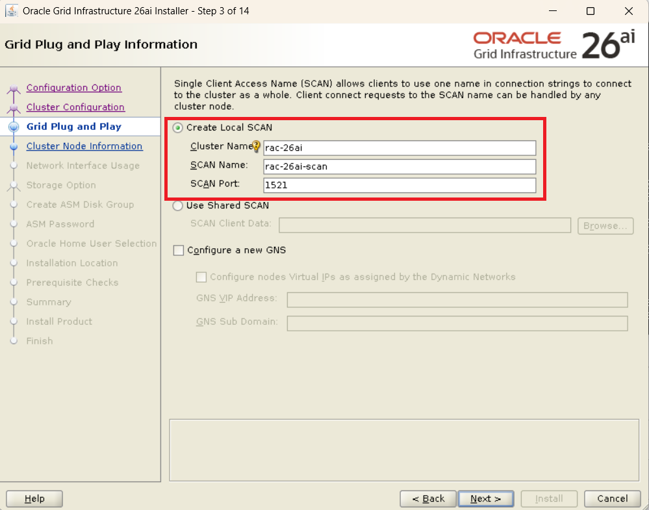Viewport: 649px width, 510px height.
Task: Select the Create Local SCAN radio button
Action: [x=178, y=128]
